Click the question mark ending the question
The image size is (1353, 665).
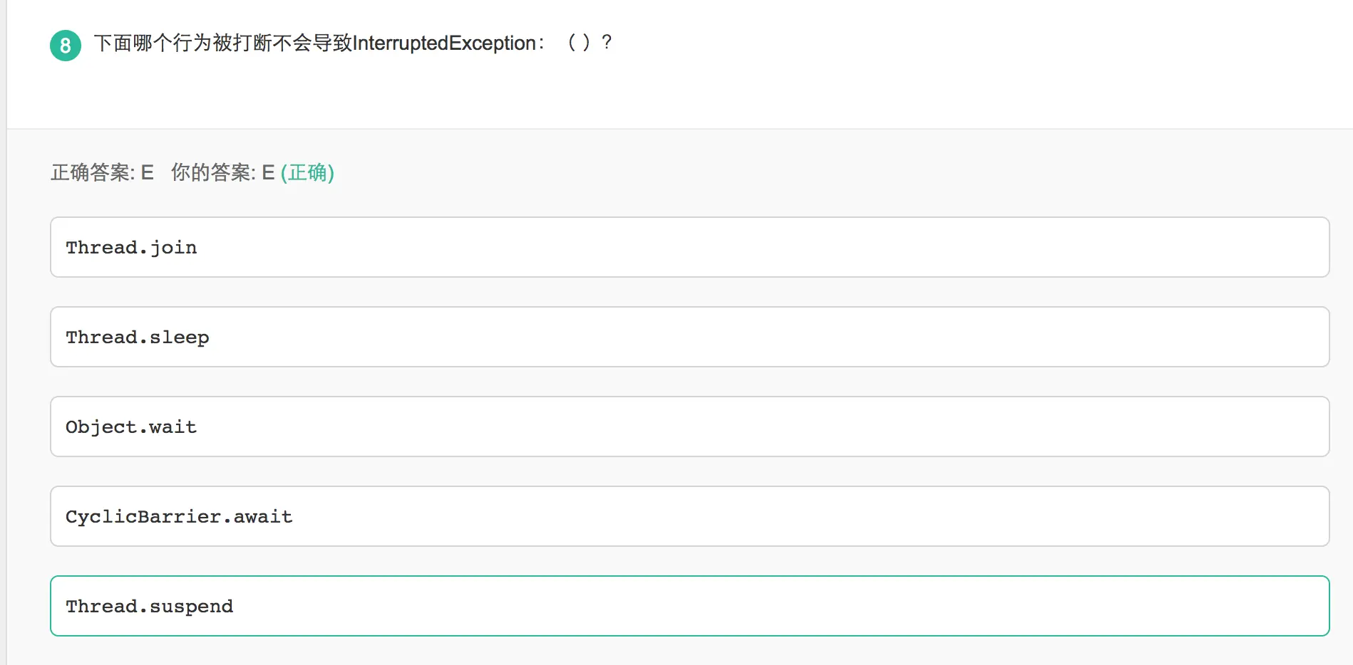607,43
